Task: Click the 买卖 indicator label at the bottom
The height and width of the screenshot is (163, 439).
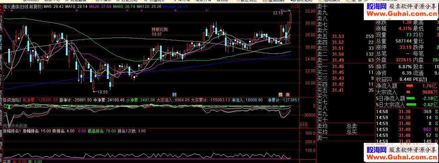Action: 7,161
